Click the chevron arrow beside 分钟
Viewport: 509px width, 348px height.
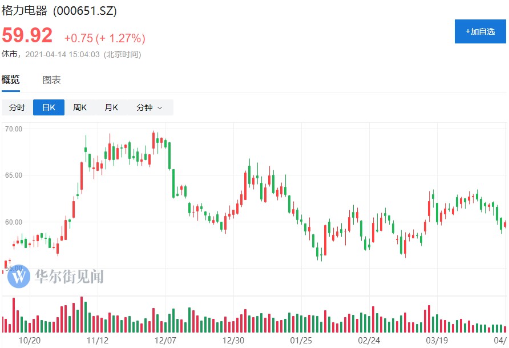point(160,108)
